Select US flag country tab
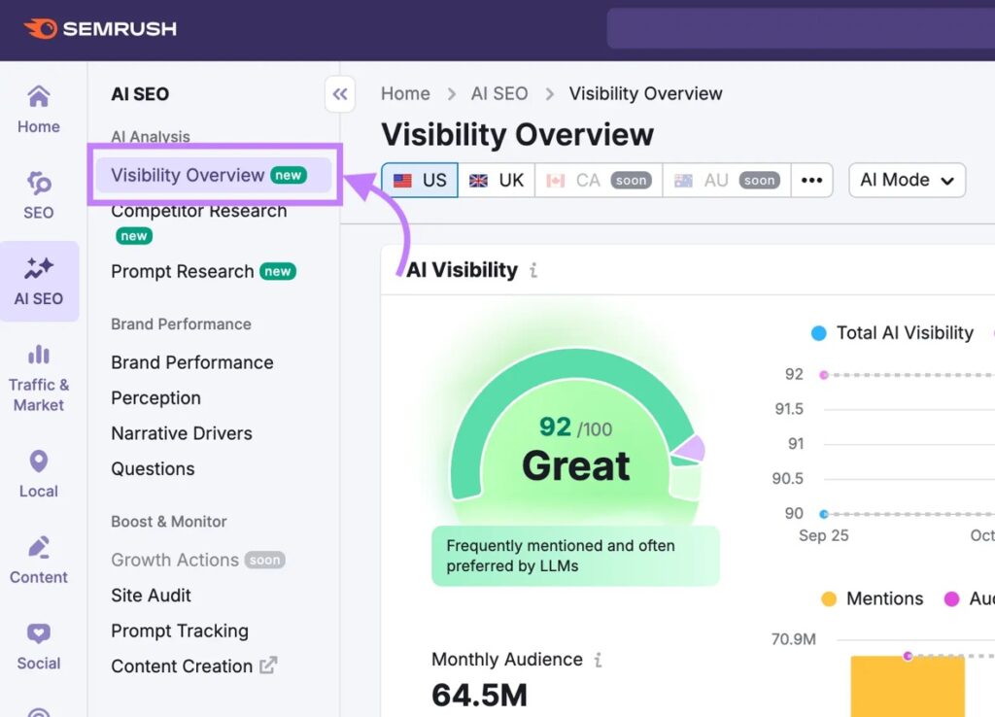The image size is (995, 717). point(420,180)
